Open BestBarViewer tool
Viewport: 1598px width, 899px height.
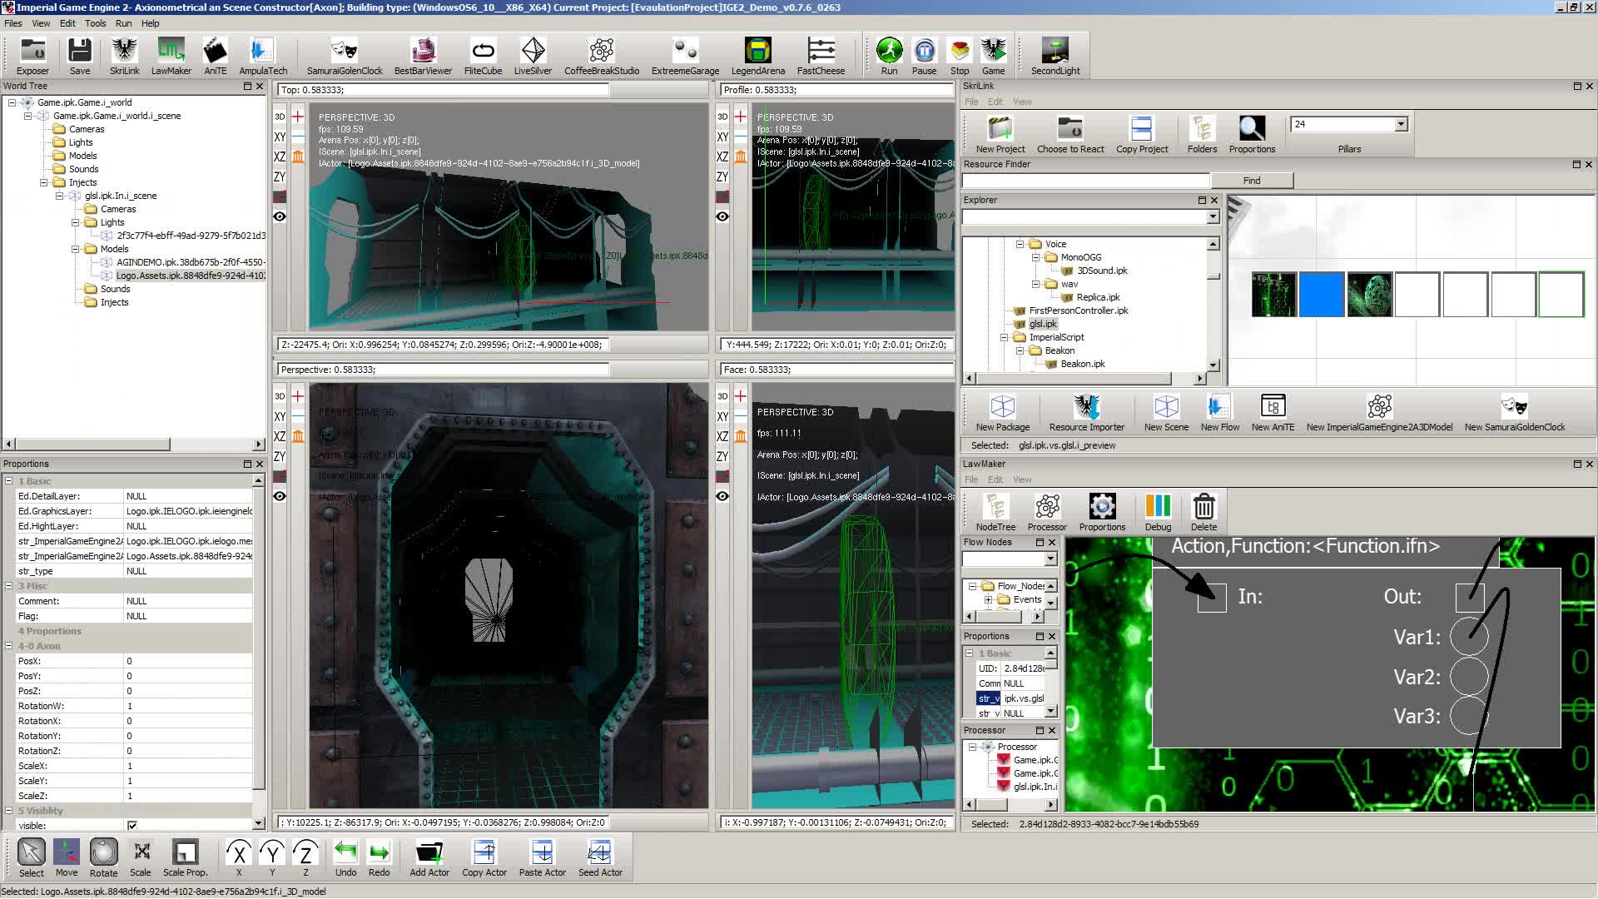pos(423,56)
